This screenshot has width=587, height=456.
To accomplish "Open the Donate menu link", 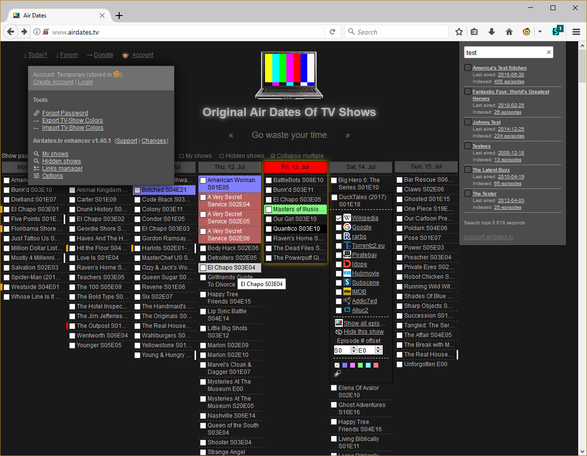I will click(103, 55).
